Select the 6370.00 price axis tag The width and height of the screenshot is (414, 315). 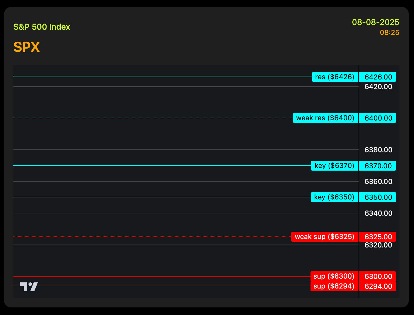point(378,166)
